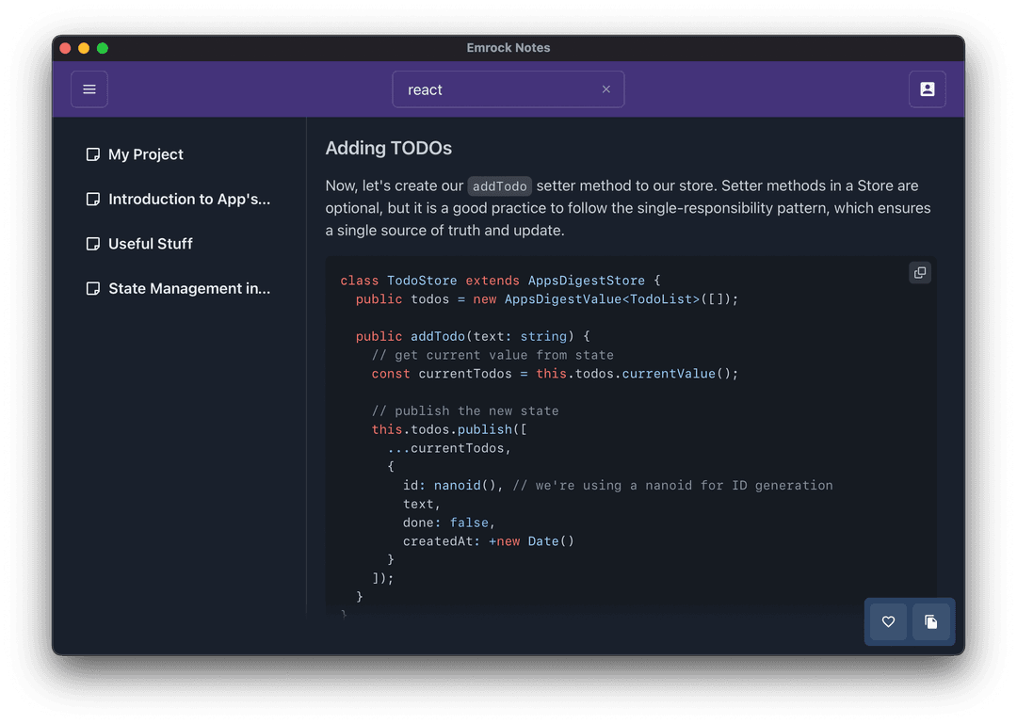Click the note icon beside State Management
1017x724 pixels.
(x=93, y=288)
